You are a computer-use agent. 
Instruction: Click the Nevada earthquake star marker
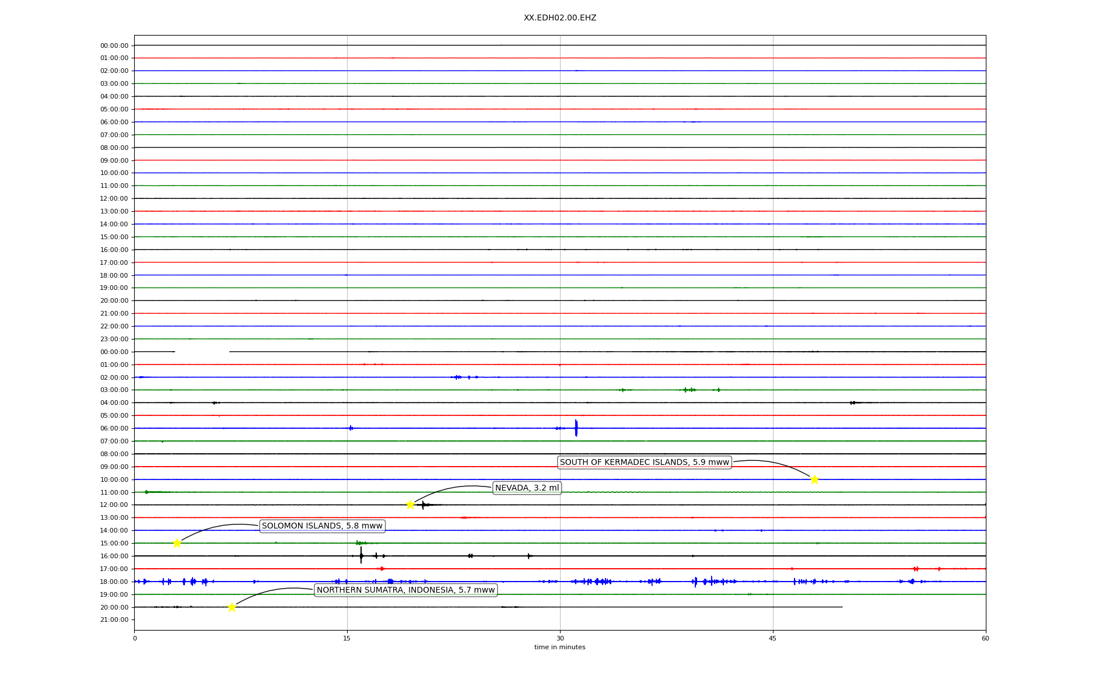point(410,505)
